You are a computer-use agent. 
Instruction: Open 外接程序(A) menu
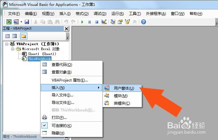pos(156,14)
